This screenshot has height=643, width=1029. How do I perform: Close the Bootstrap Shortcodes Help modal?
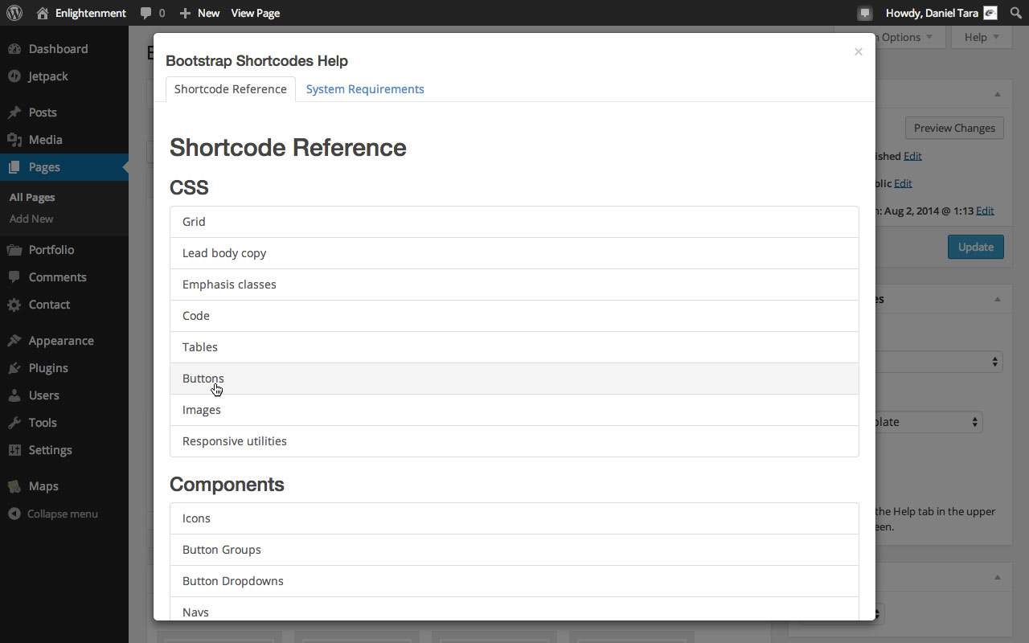[x=859, y=51]
